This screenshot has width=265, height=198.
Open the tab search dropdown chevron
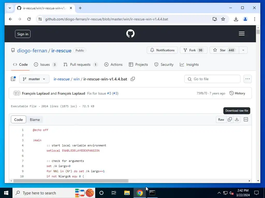coord(10,8)
